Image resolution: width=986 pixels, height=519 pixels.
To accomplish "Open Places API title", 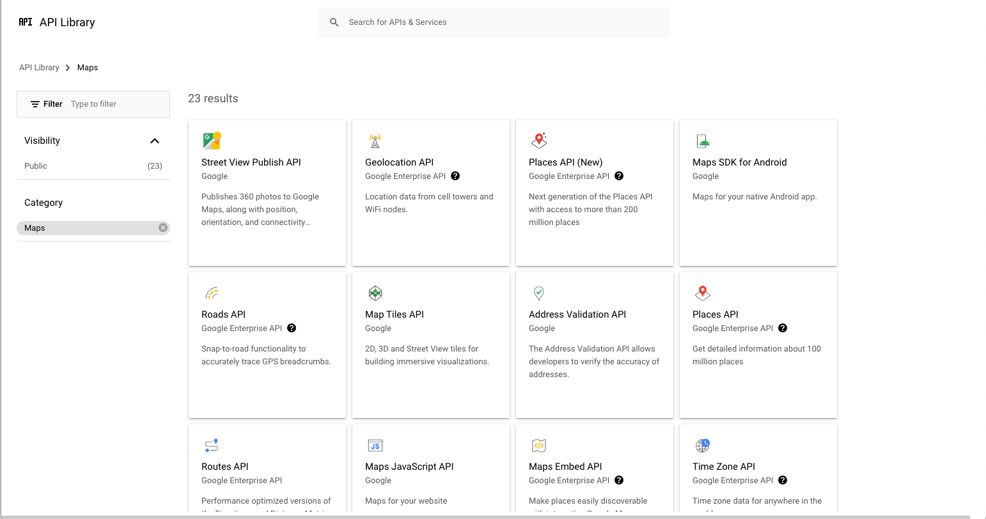I will 716,314.
